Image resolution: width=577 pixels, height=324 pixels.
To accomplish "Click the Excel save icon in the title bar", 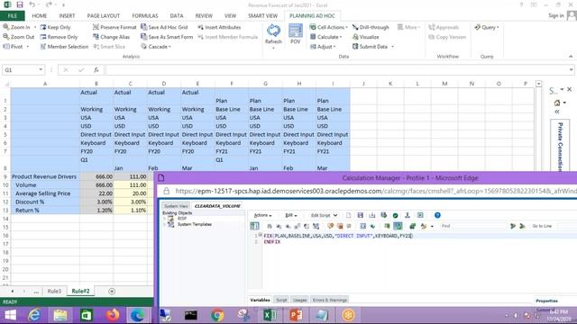I will click(20, 4).
